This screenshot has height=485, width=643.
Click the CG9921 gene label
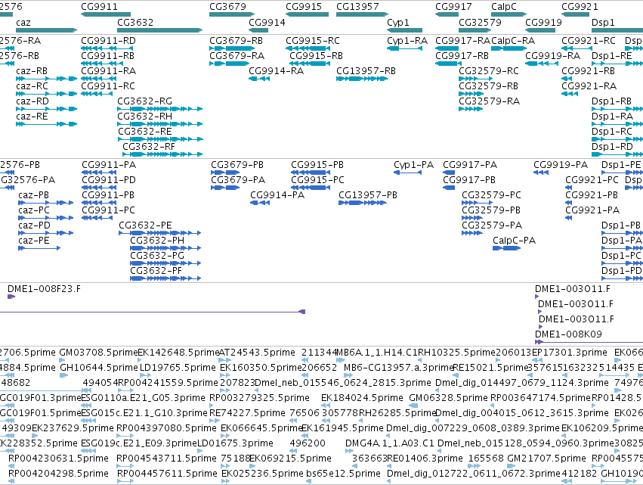(x=580, y=7)
